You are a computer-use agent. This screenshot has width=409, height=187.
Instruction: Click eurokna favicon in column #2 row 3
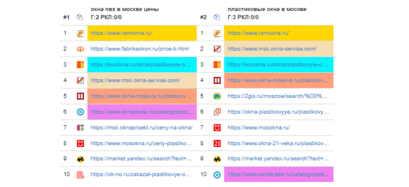[217, 65]
